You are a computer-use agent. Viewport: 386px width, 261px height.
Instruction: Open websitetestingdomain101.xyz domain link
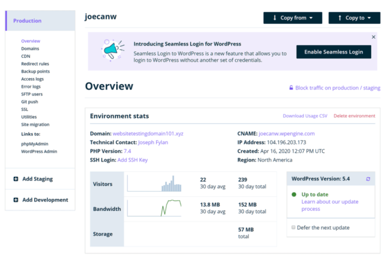coord(148,134)
